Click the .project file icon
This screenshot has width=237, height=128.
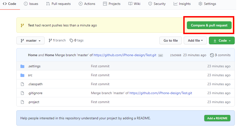(x=22, y=102)
